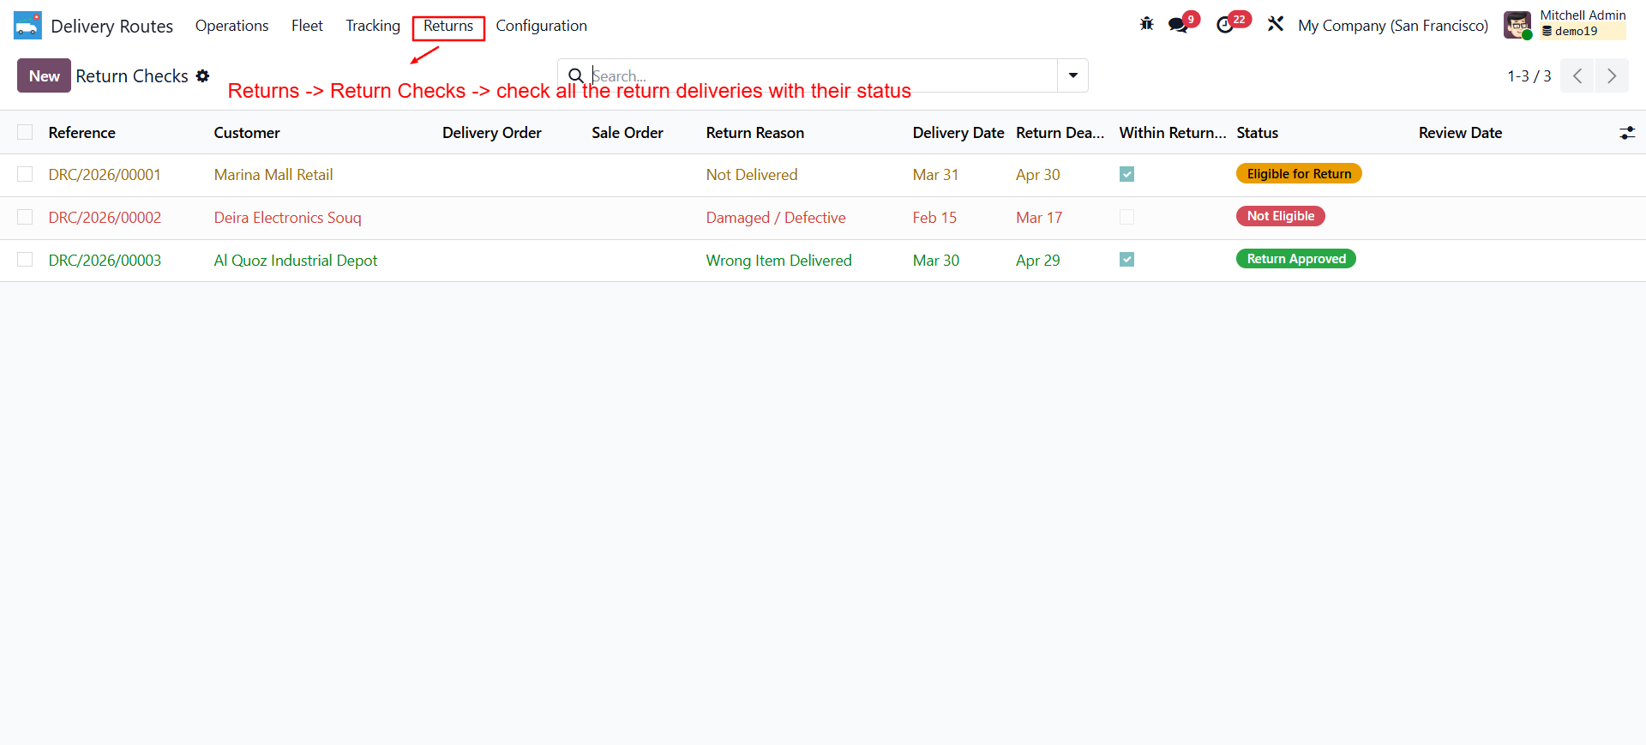Screen dimensions: 1646x745
Task: Click the Return Checks breadcrumb title
Action: click(132, 76)
